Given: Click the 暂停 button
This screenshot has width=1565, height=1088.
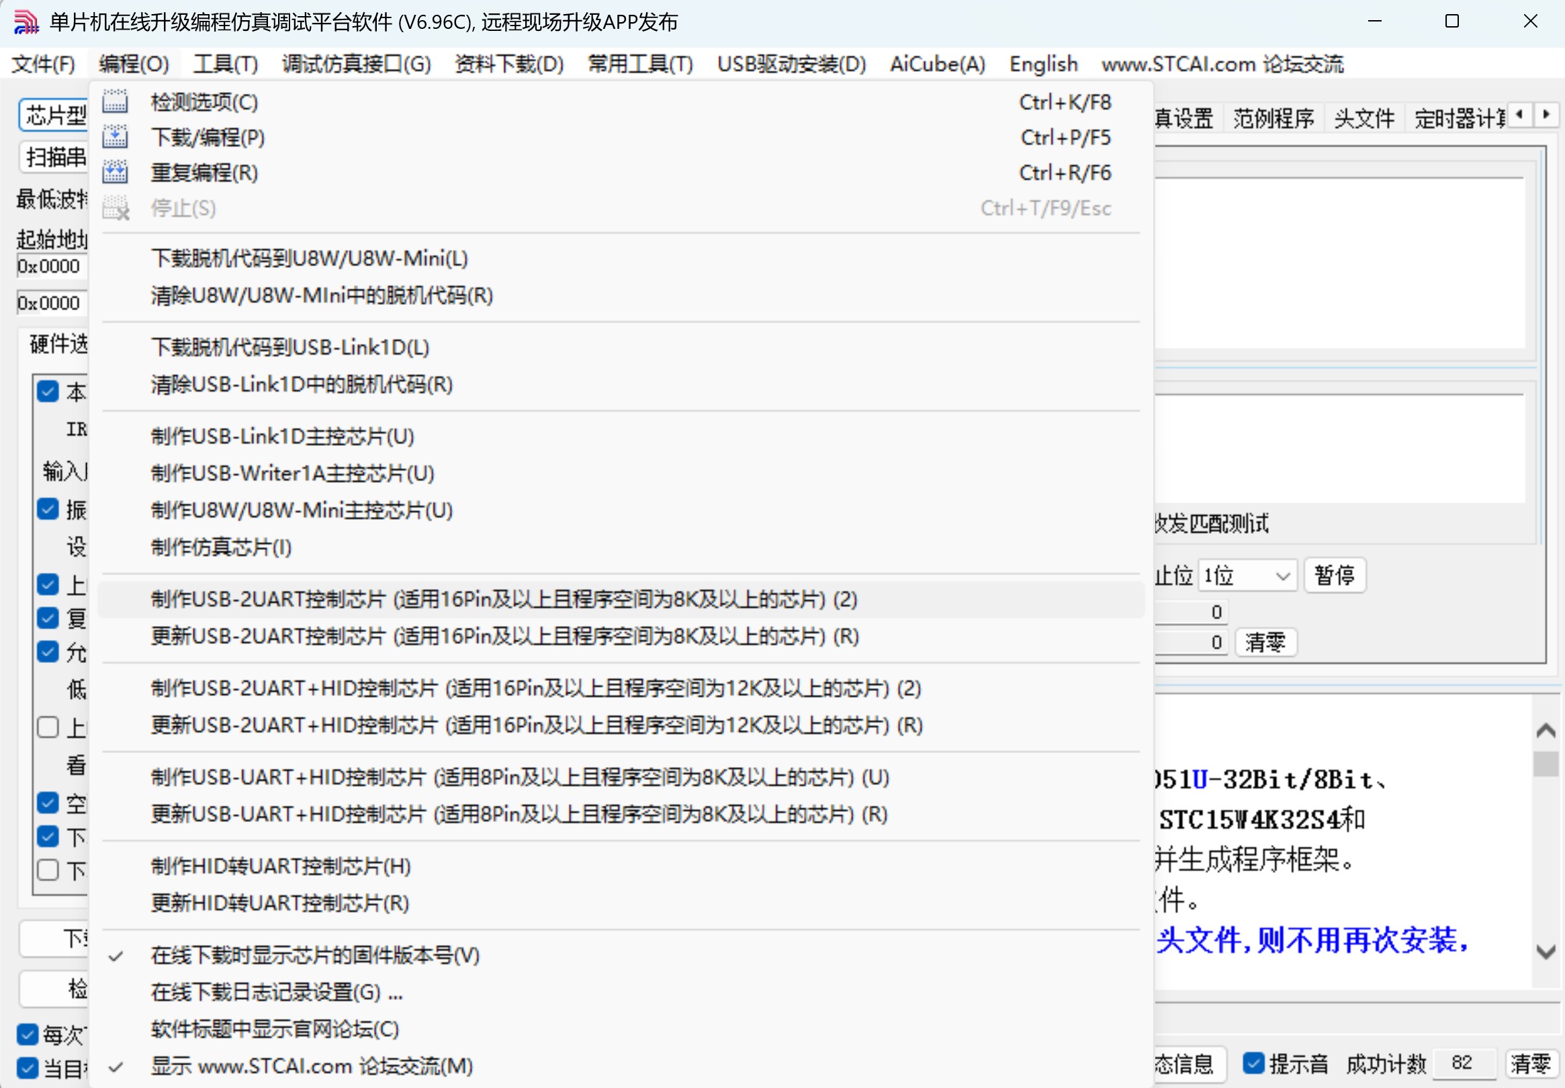Looking at the screenshot, I should point(1334,576).
